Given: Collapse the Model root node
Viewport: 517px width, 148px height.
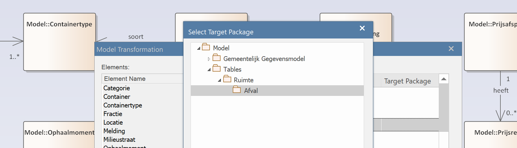Looking at the screenshot, I should [199, 48].
